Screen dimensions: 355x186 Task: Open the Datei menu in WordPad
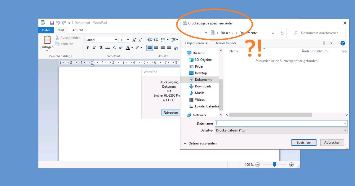pyautogui.click(x=46, y=30)
